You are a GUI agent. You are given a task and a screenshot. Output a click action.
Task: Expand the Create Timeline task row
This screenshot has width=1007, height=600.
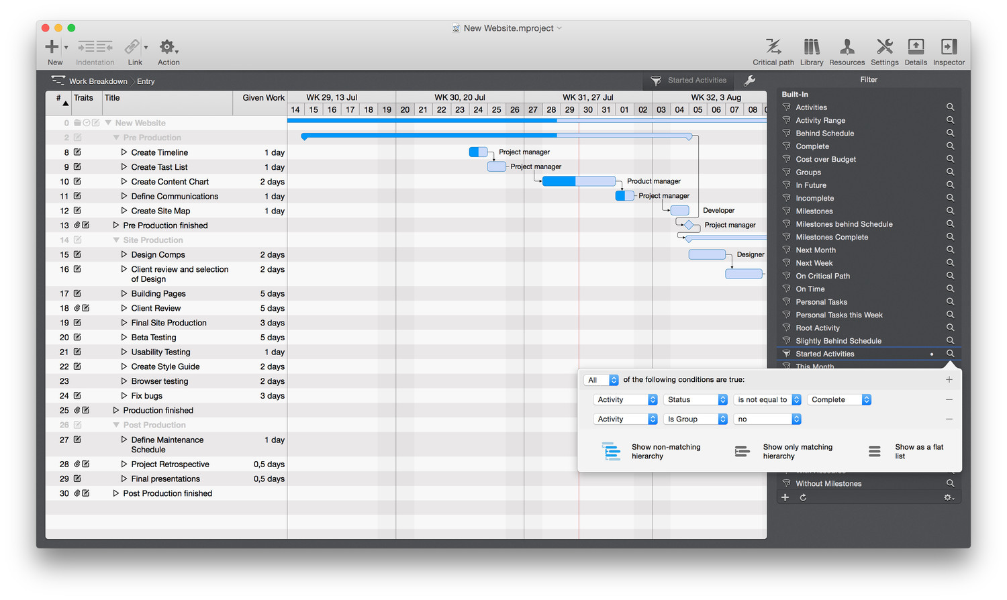click(124, 152)
